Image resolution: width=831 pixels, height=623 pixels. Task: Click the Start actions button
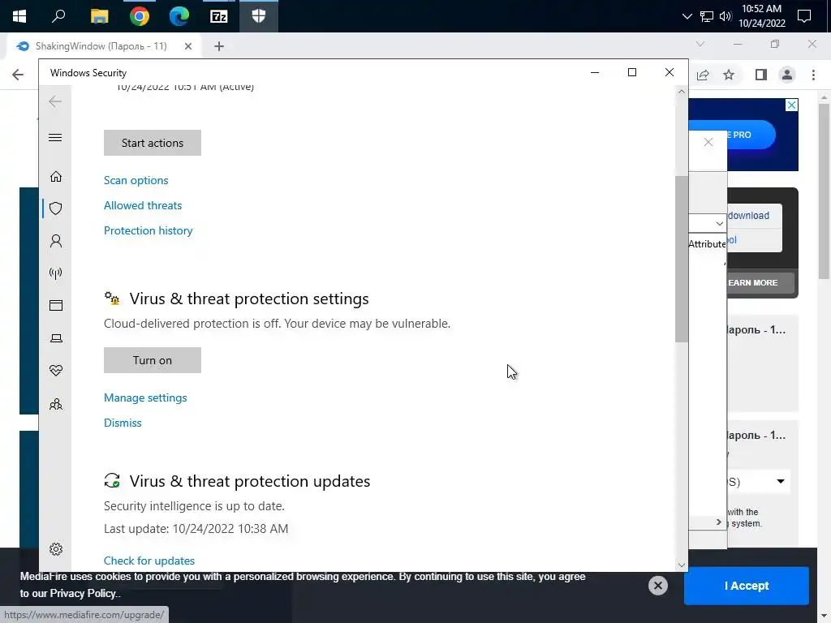tap(152, 143)
